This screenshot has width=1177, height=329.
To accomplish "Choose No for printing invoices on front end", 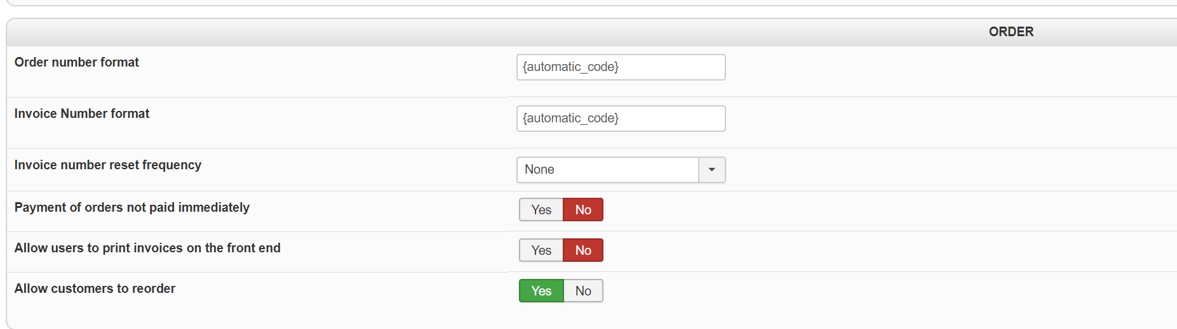I will 583,250.
